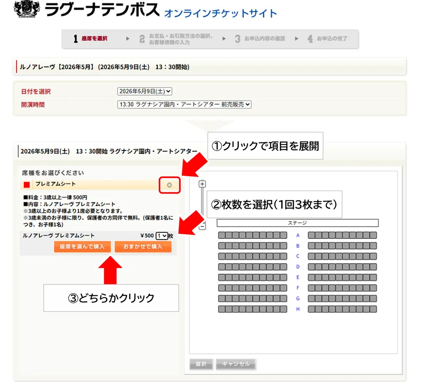Image resolution: width=424 pixels, height=382 pixels.
Task: Click the ■内容：ルノアレーヴ プレミアムシート line
Action: click(69, 204)
